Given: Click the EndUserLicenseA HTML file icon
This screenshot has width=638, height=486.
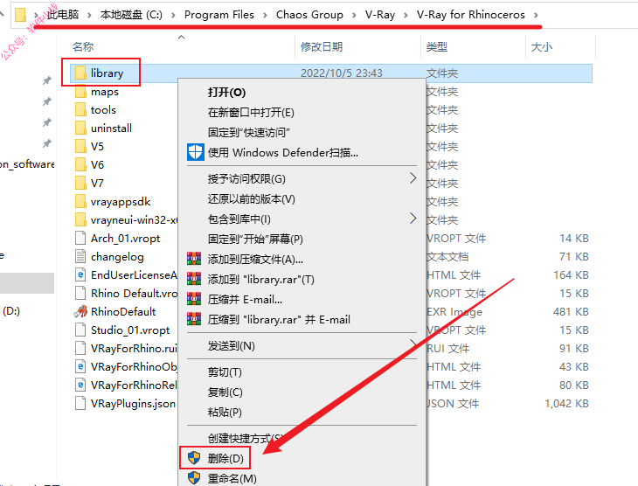Looking at the screenshot, I should pyautogui.click(x=80, y=274).
